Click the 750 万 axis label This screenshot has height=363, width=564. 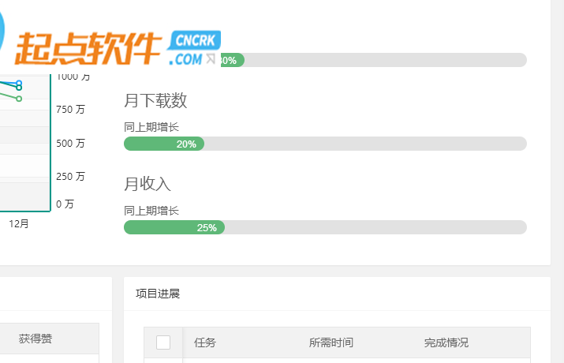point(70,109)
